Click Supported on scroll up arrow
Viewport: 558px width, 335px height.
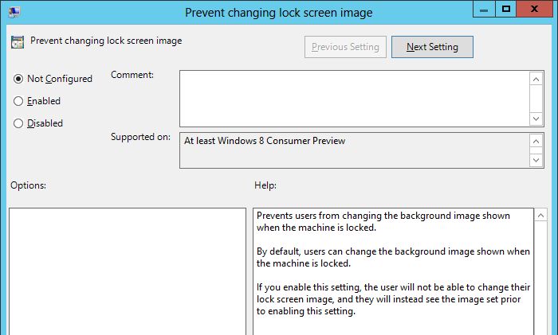pyautogui.click(x=536, y=141)
